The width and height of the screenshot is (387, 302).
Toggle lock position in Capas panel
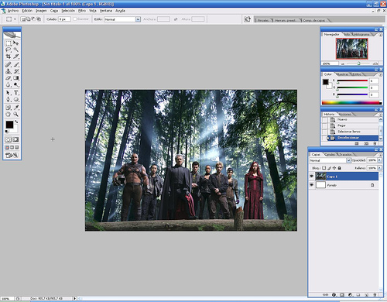[x=334, y=168]
